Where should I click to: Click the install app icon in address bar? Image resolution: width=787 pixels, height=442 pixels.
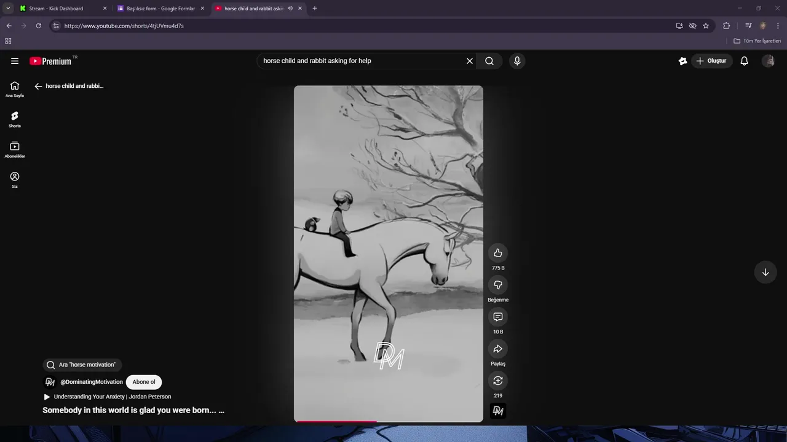[679, 26]
